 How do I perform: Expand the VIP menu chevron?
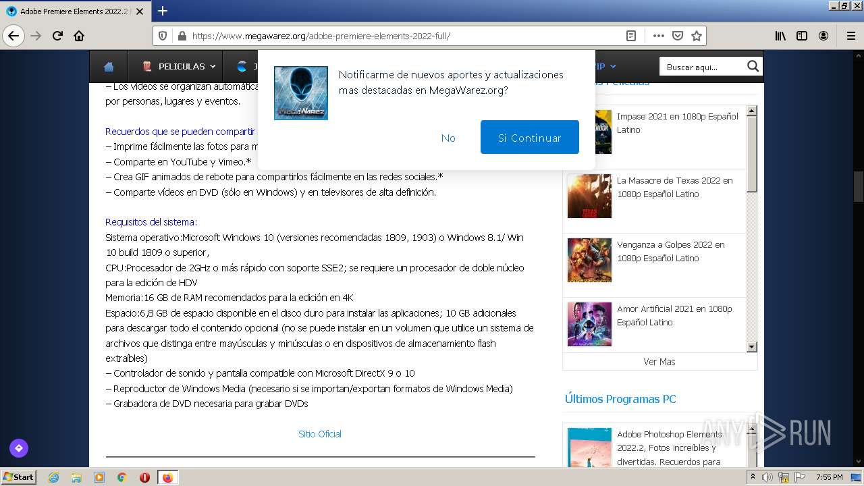click(613, 66)
